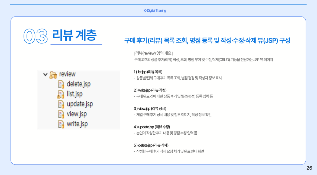Viewport: 317px width, 175px height.
Task: Click the large 03 section number
Action: (35, 36)
